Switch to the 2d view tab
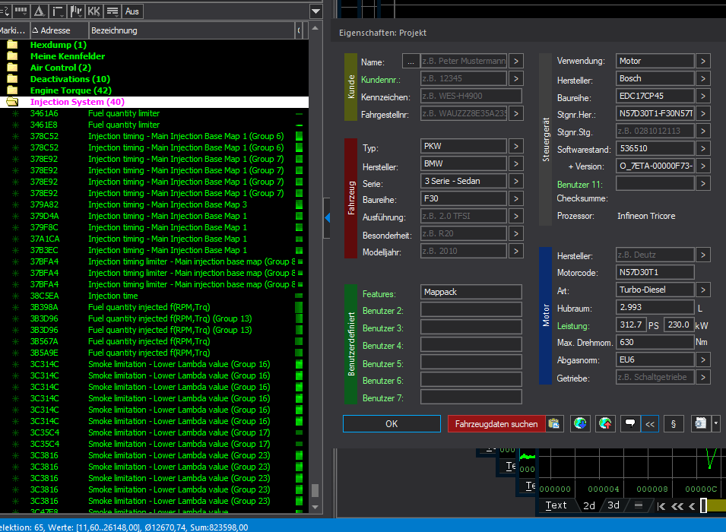 (589, 505)
